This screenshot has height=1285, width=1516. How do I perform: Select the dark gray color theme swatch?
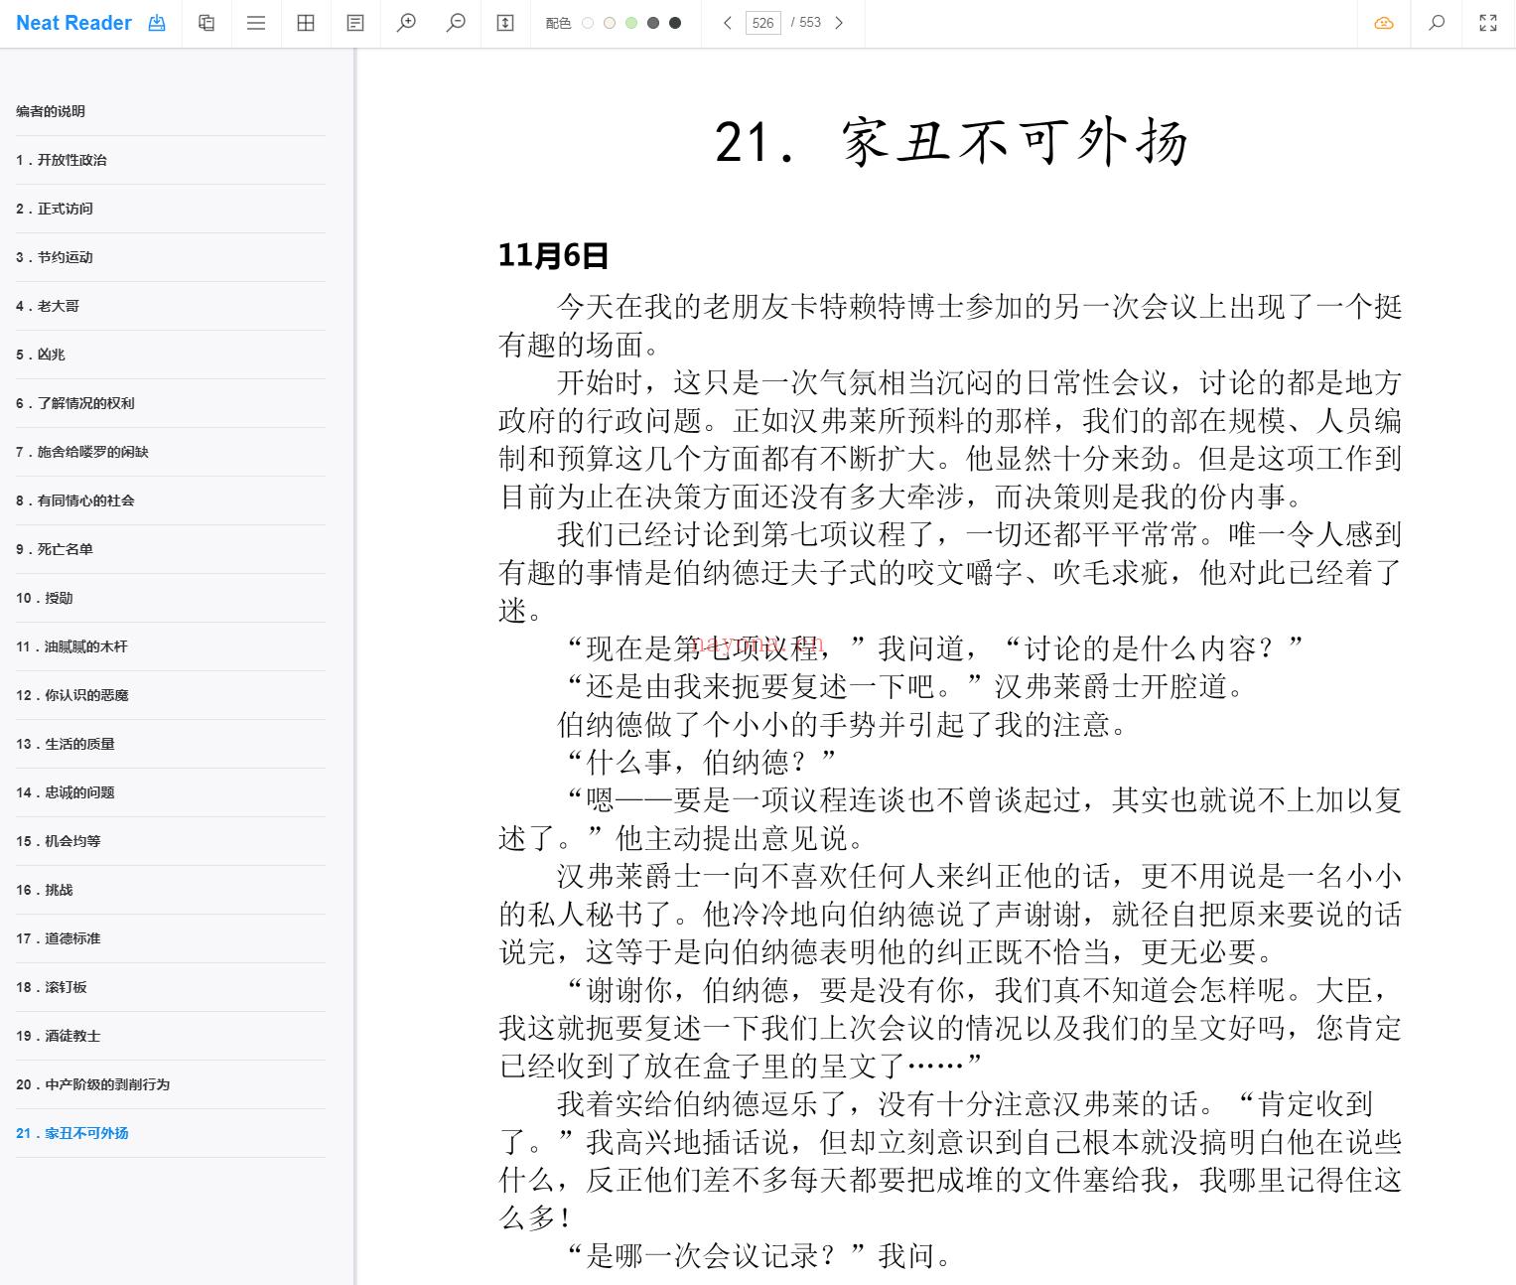(653, 23)
